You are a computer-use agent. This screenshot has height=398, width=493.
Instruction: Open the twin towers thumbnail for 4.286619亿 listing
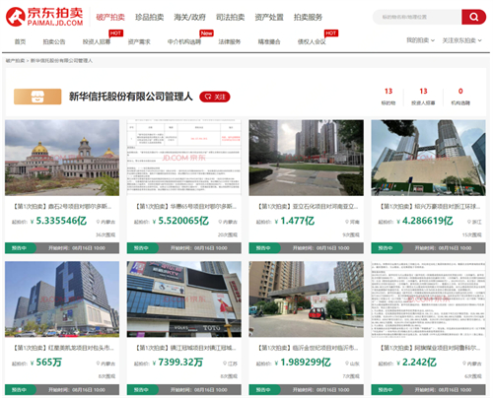[428, 158]
